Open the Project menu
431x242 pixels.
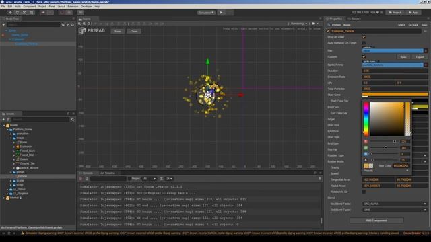(x=42, y=6)
